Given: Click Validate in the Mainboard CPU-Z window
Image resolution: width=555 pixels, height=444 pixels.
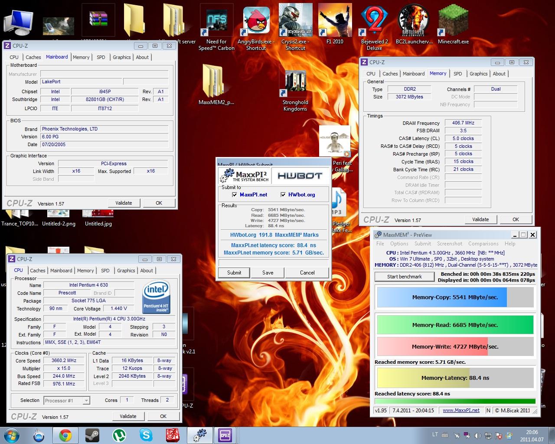Looking at the screenshot, I should (124, 203).
